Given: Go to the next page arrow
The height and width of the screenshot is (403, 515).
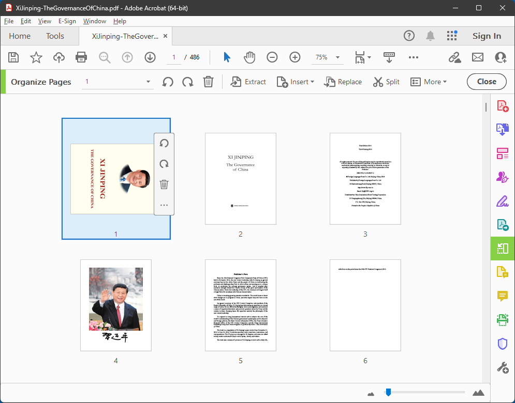Looking at the screenshot, I should coord(150,57).
